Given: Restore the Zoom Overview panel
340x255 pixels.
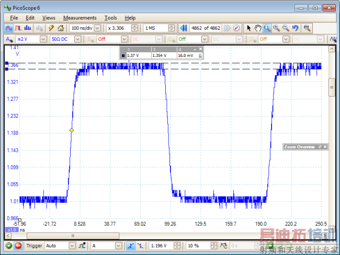Looking at the screenshot, I should pyautogui.click(x=320, y=147).
